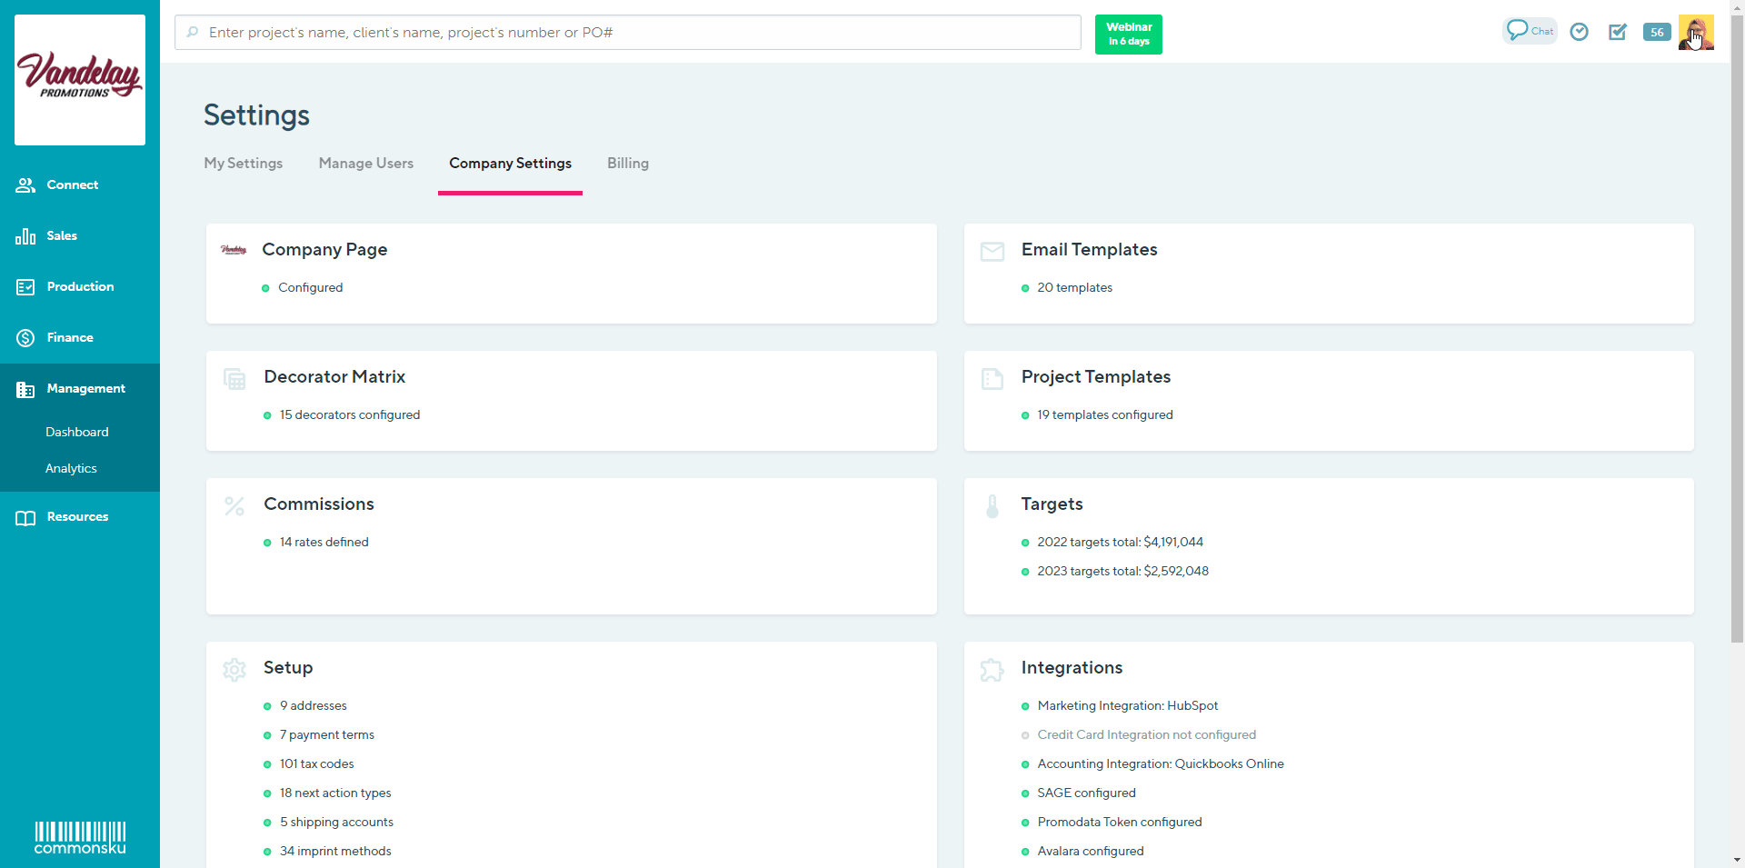Open the Chat bubble in the header
The width and height of the screenshot is (1745, 868).
tap(1529, 30)
